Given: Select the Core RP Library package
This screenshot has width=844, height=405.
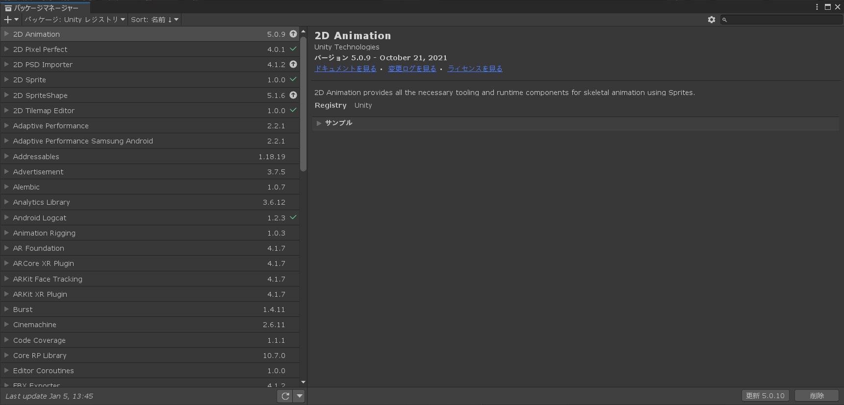Looking at the screenshot, I should pos(150,355).
